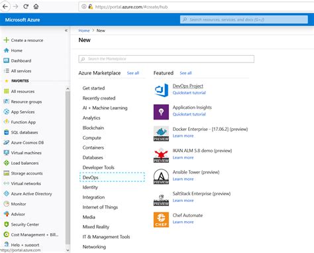The height and width of the screenshot is (253, 314).
Task: Reload the page with refresh icon
Action: pyautogui.click(x=26, y=7)
